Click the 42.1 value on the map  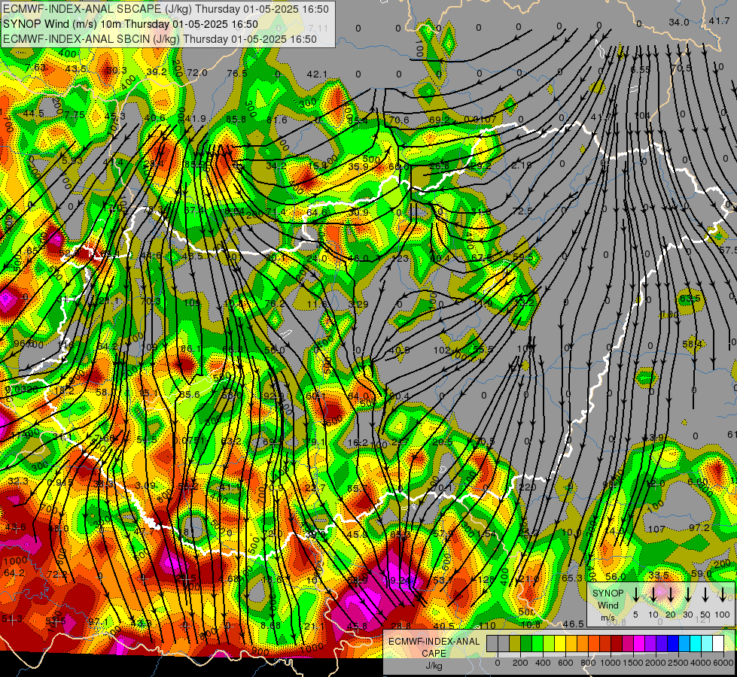[317, 74]
